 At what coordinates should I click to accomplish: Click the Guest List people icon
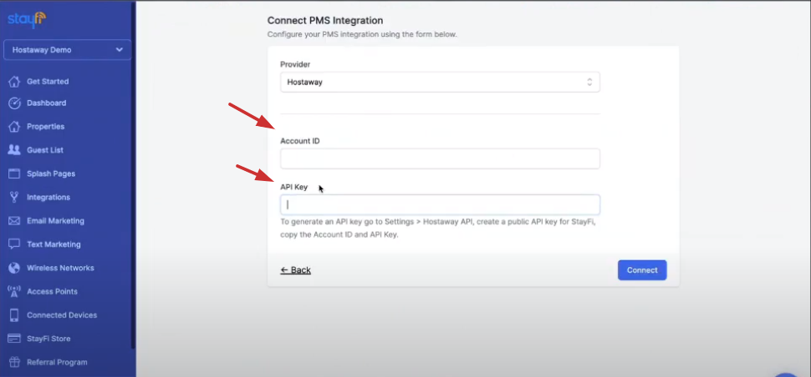[14, 150]
